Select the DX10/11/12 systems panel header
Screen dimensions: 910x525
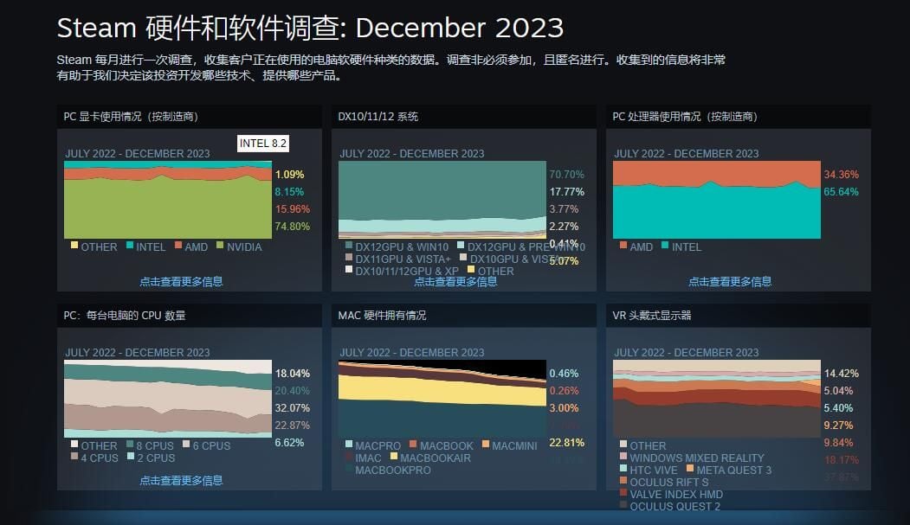click(464, 117)
